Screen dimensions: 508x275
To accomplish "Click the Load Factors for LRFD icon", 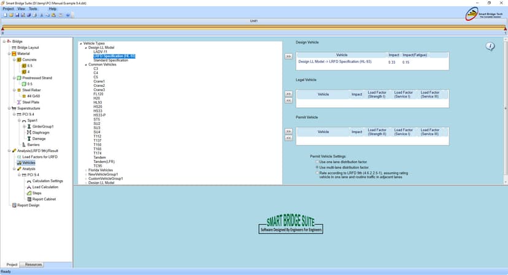I will [19, 157].
